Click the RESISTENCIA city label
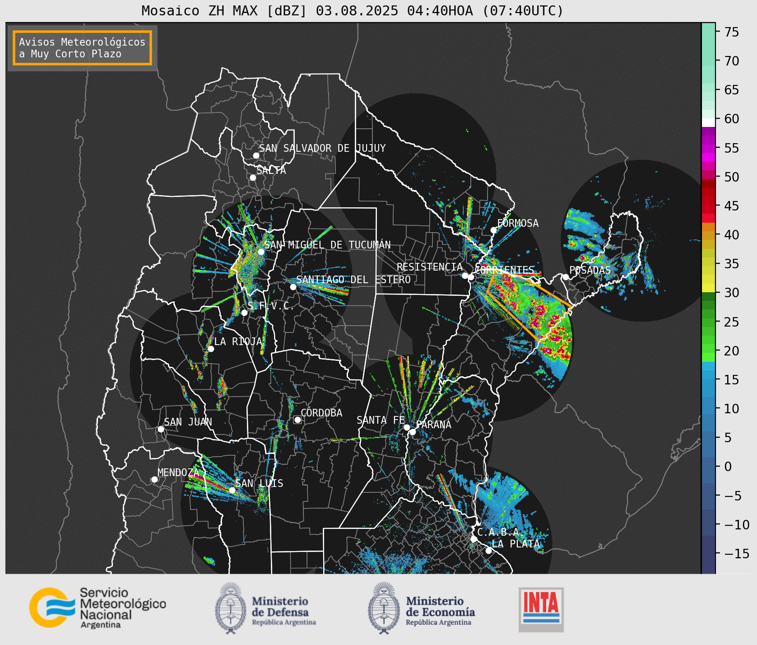 [430, 267]
